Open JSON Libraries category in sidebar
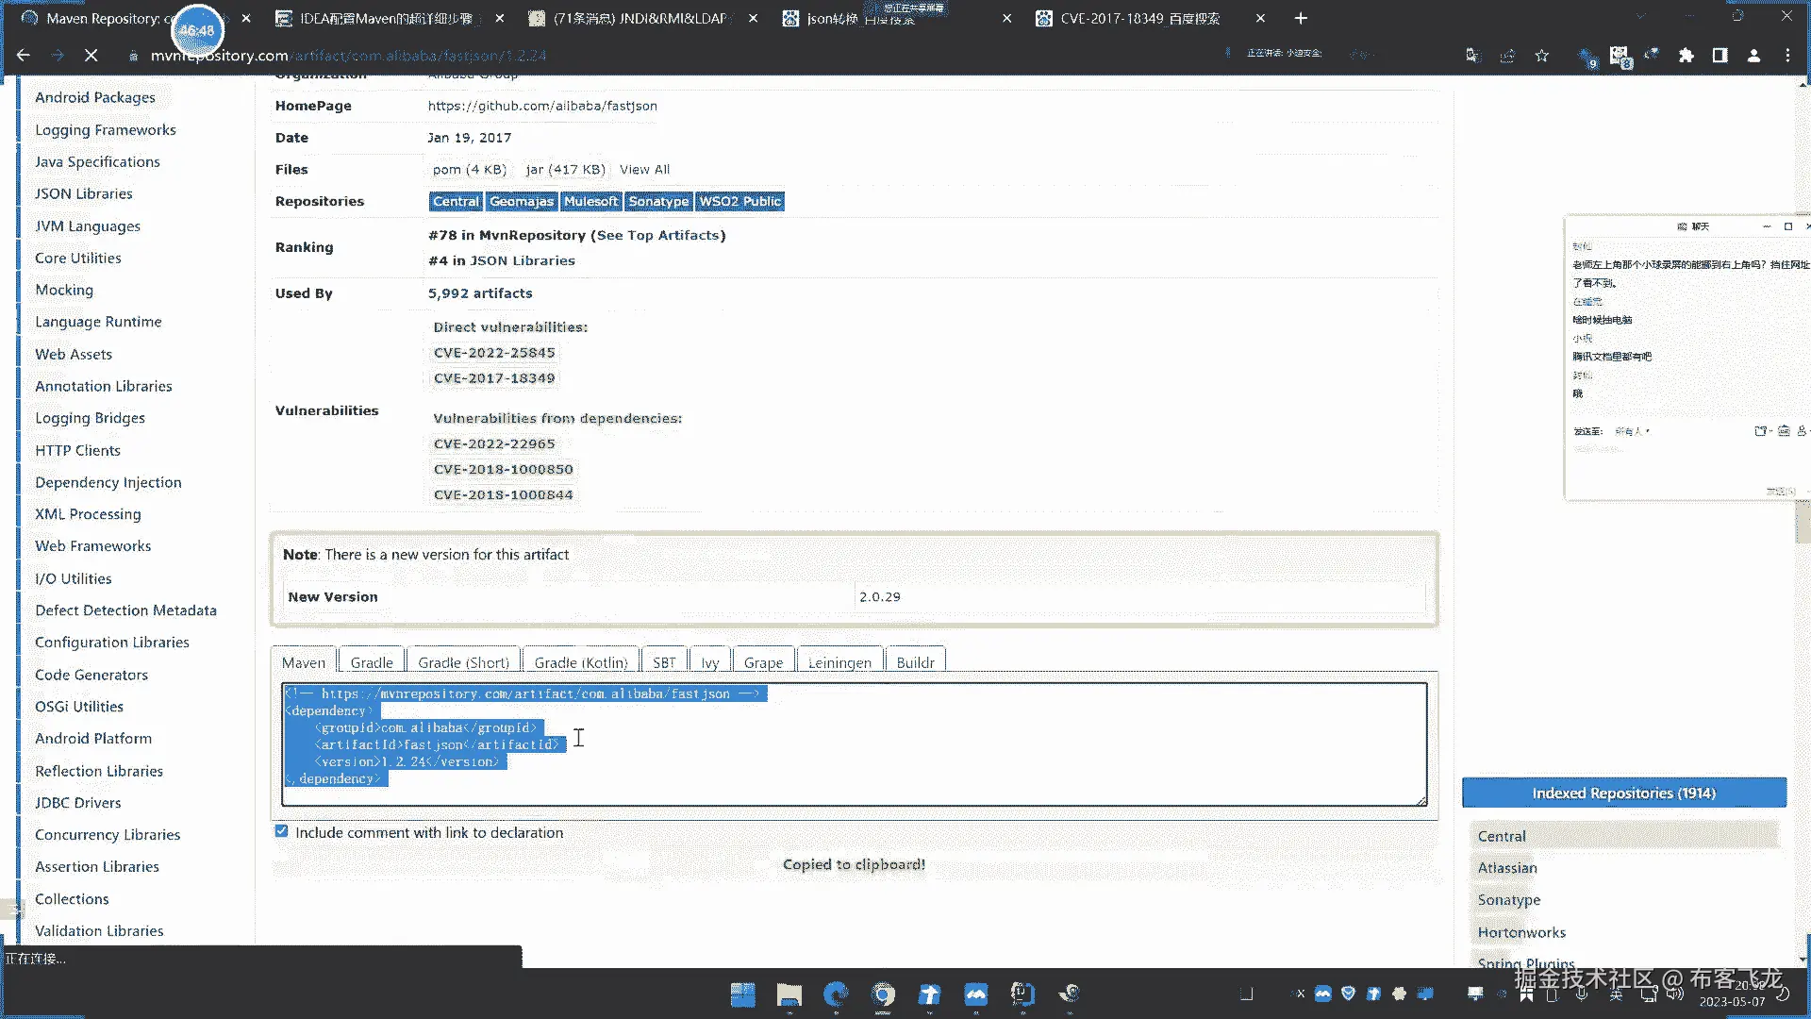Image resolution: width=1811 pixels, height=1019 pixels. point(83,193)
